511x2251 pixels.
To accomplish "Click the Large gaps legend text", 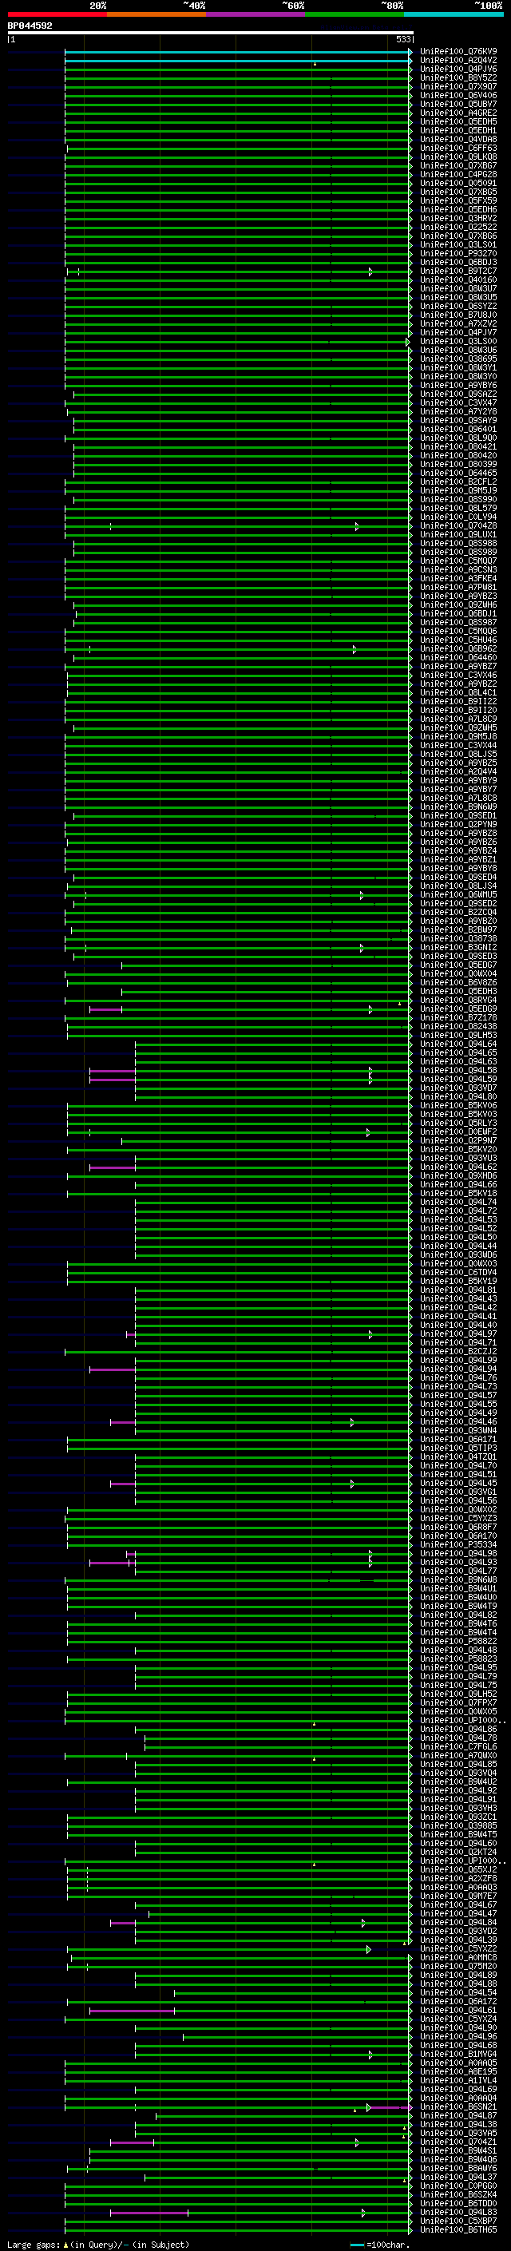I will coord(98,2244).
